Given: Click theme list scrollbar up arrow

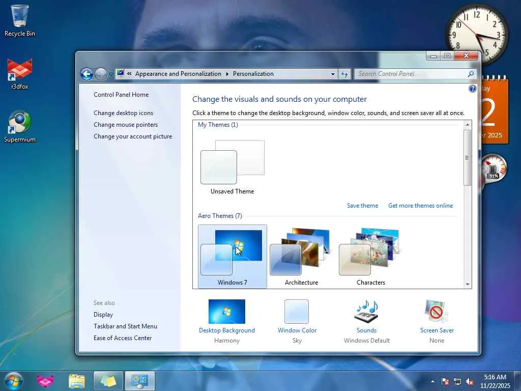Looking at the screenshot, I should click(468, 125).
